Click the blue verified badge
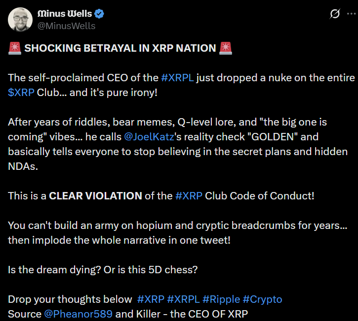This screenshot has height=321, width=358. click(x=99, y=14)
